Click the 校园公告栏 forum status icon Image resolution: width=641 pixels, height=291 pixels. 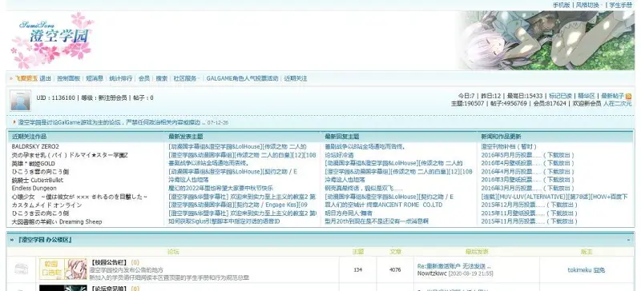coord(22,269)
